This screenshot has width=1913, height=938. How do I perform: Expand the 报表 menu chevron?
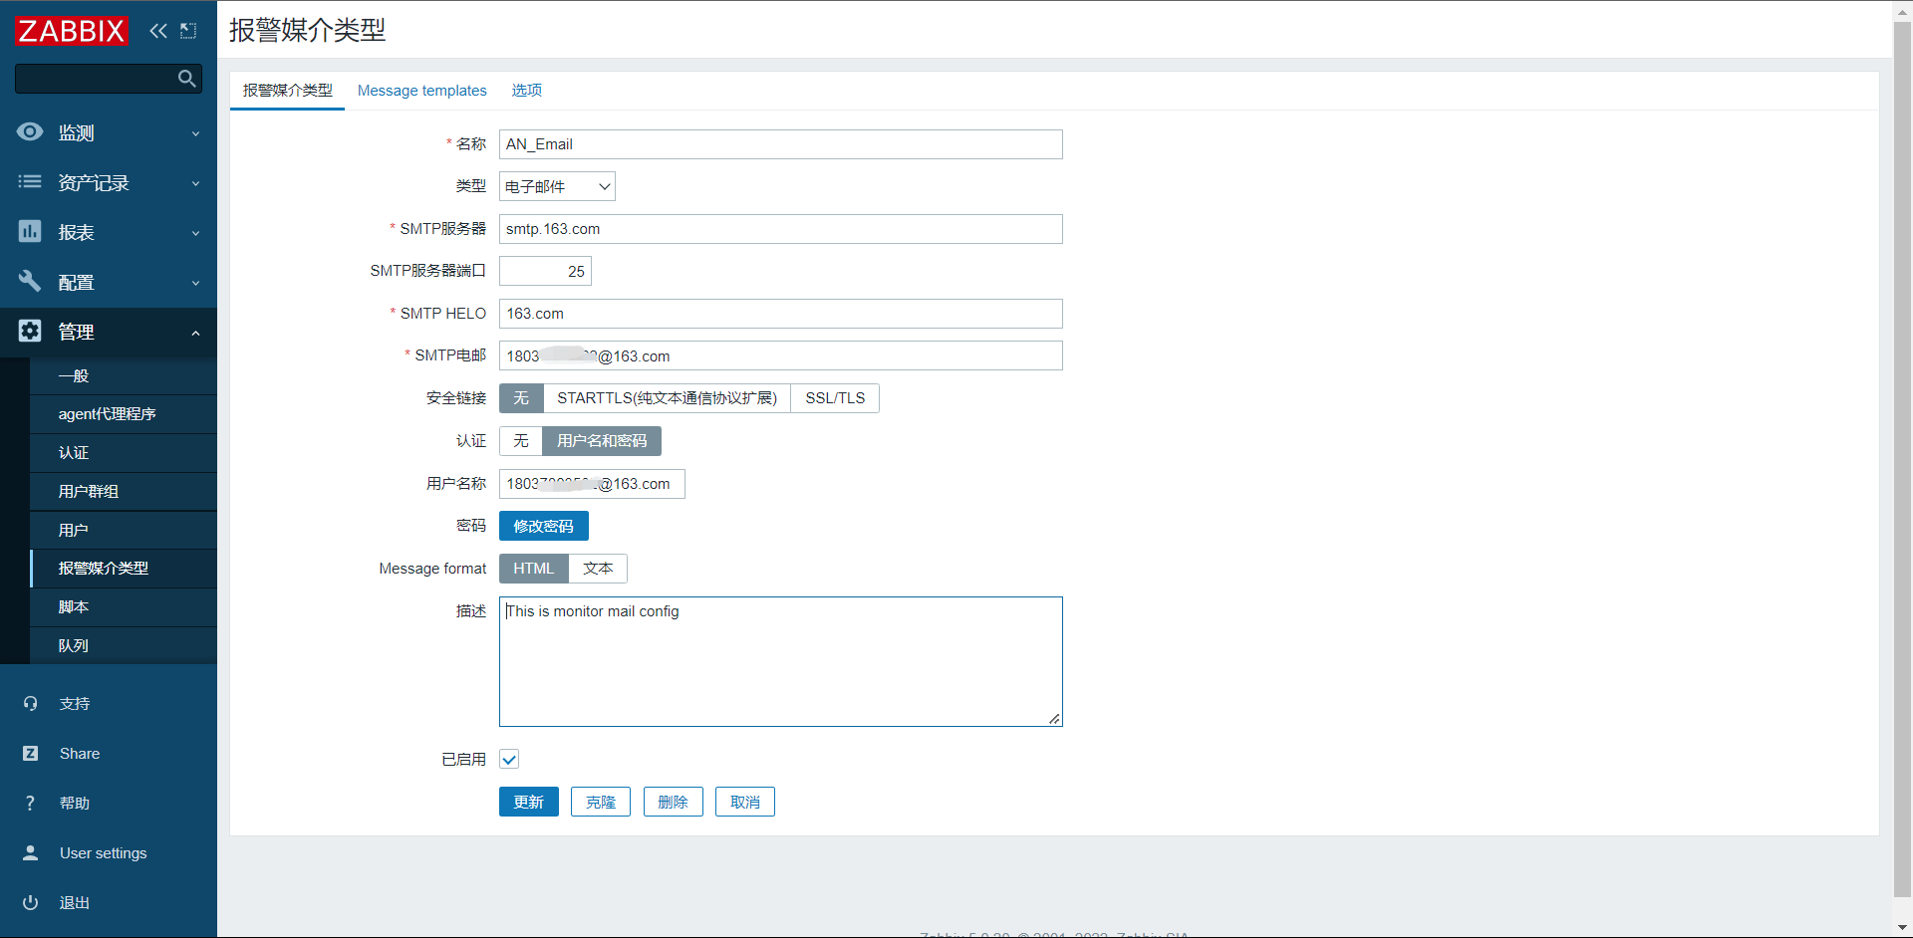[x=195, y=233]
